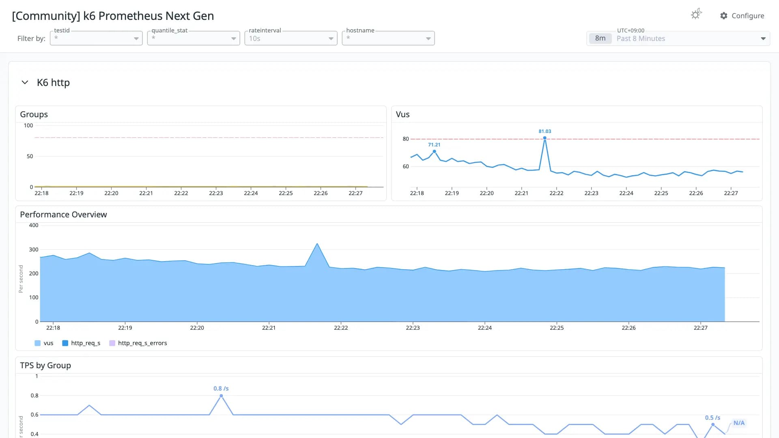Click the K6 http section heading
The height and width of the screenshot is (438, 779).
pos(53,82)
